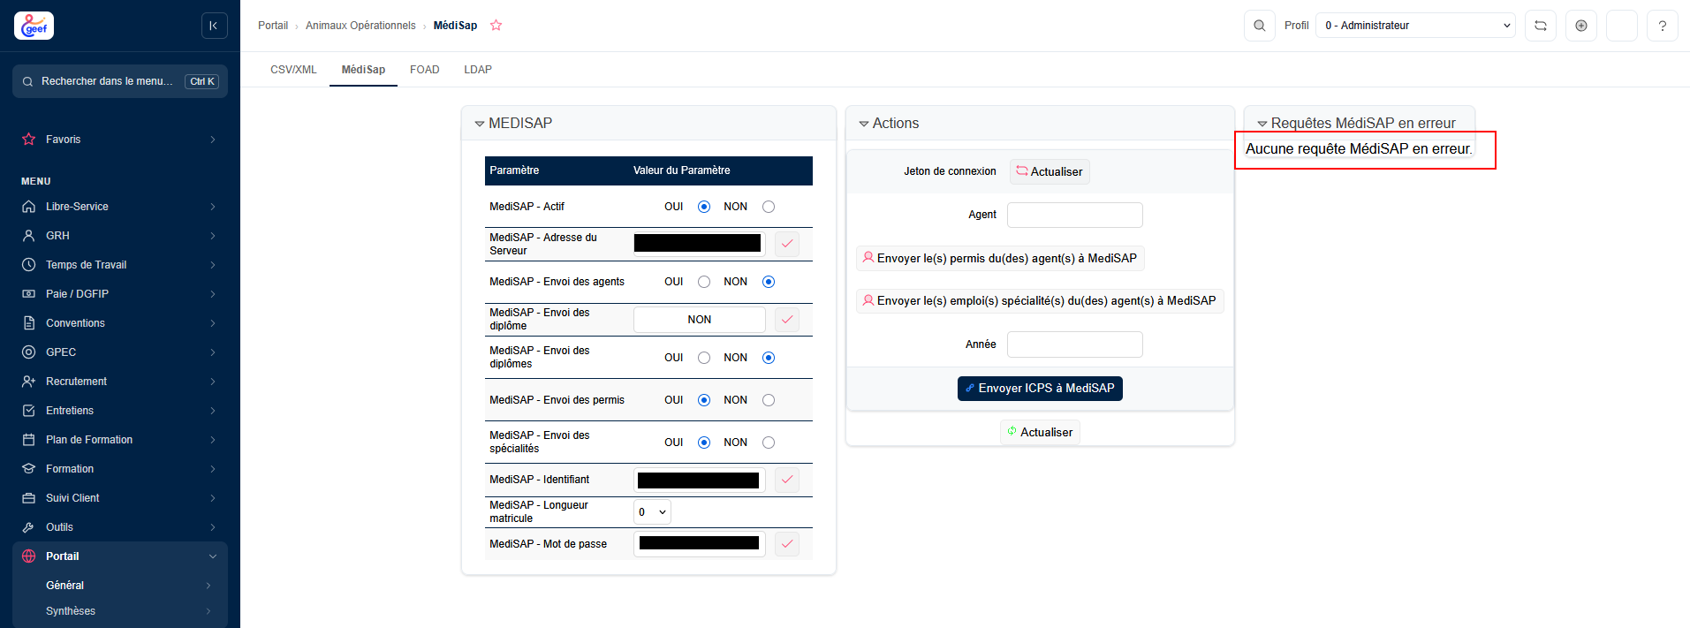Switch to the FOAD tab
The image size is (1690, 628).
[425, 70]
